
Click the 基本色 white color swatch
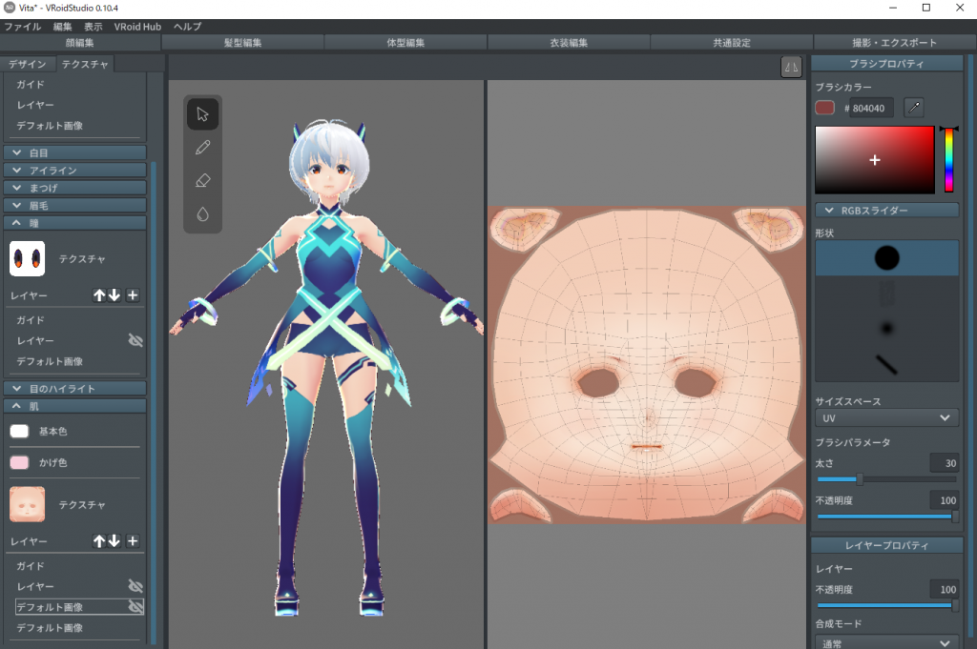[20, 432]
